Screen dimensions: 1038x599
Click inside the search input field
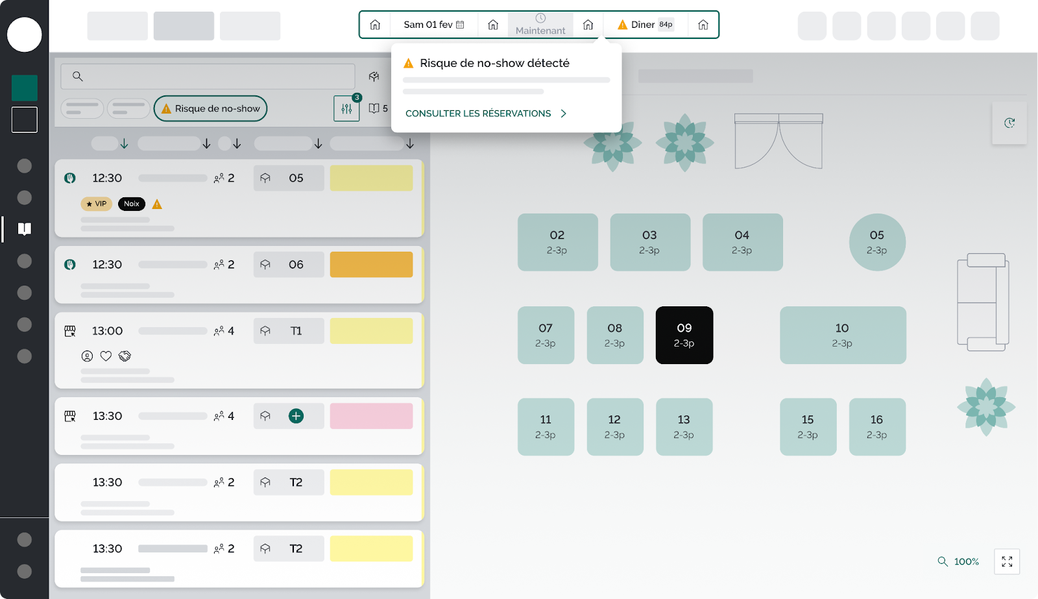pyautogui.click(x=208, y=76)
